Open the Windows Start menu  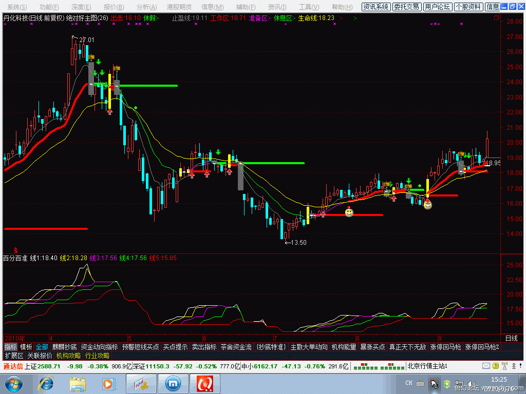[13, 384]
